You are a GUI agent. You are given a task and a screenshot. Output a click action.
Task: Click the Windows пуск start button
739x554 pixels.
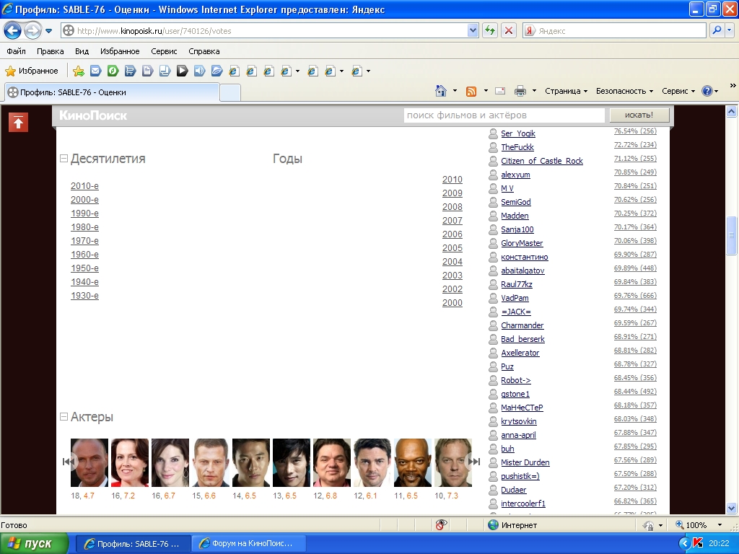[34, 543]
